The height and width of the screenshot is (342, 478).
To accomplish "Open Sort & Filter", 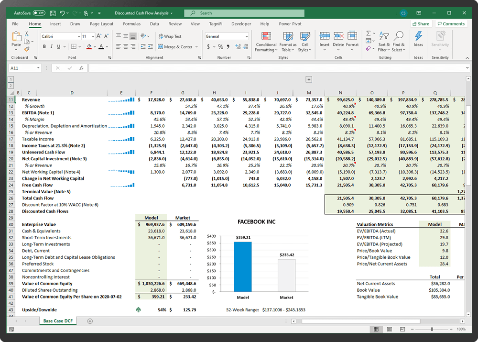I will [384, 42].
